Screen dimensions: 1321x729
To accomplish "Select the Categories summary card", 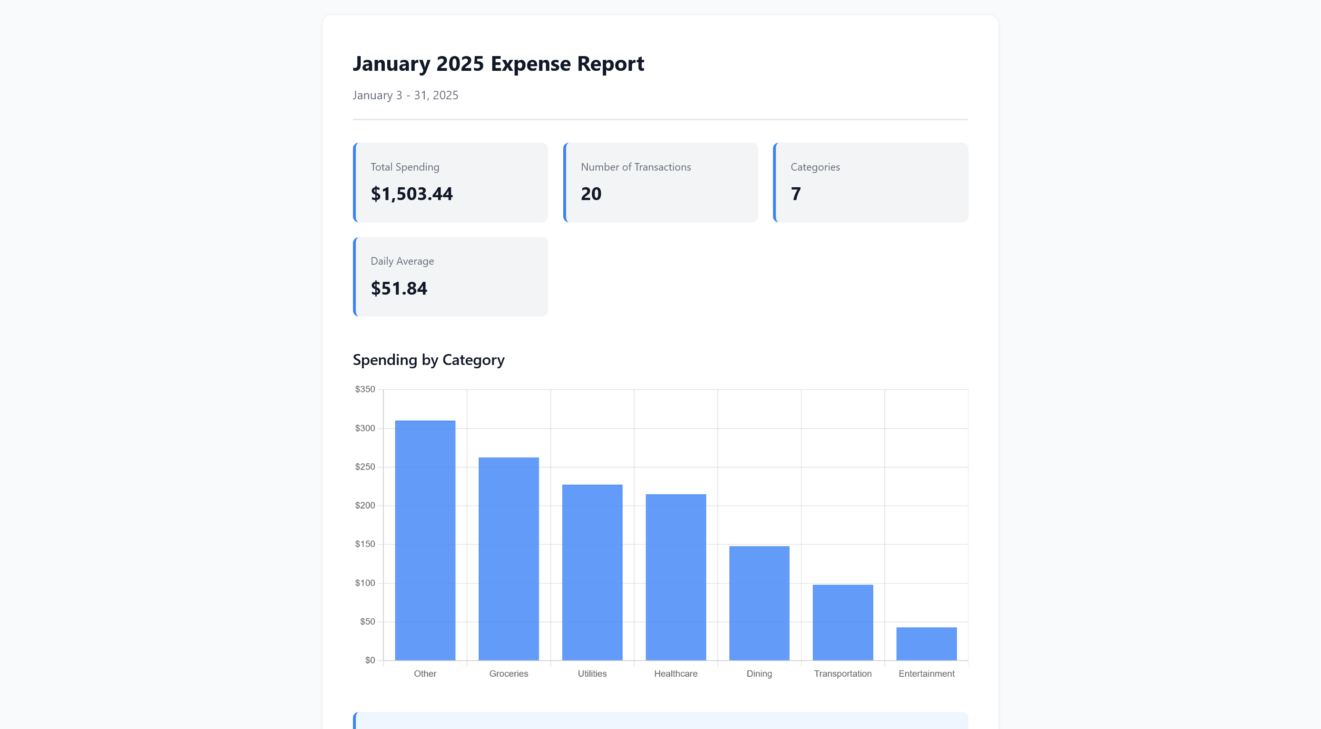I will click(870, 182).
